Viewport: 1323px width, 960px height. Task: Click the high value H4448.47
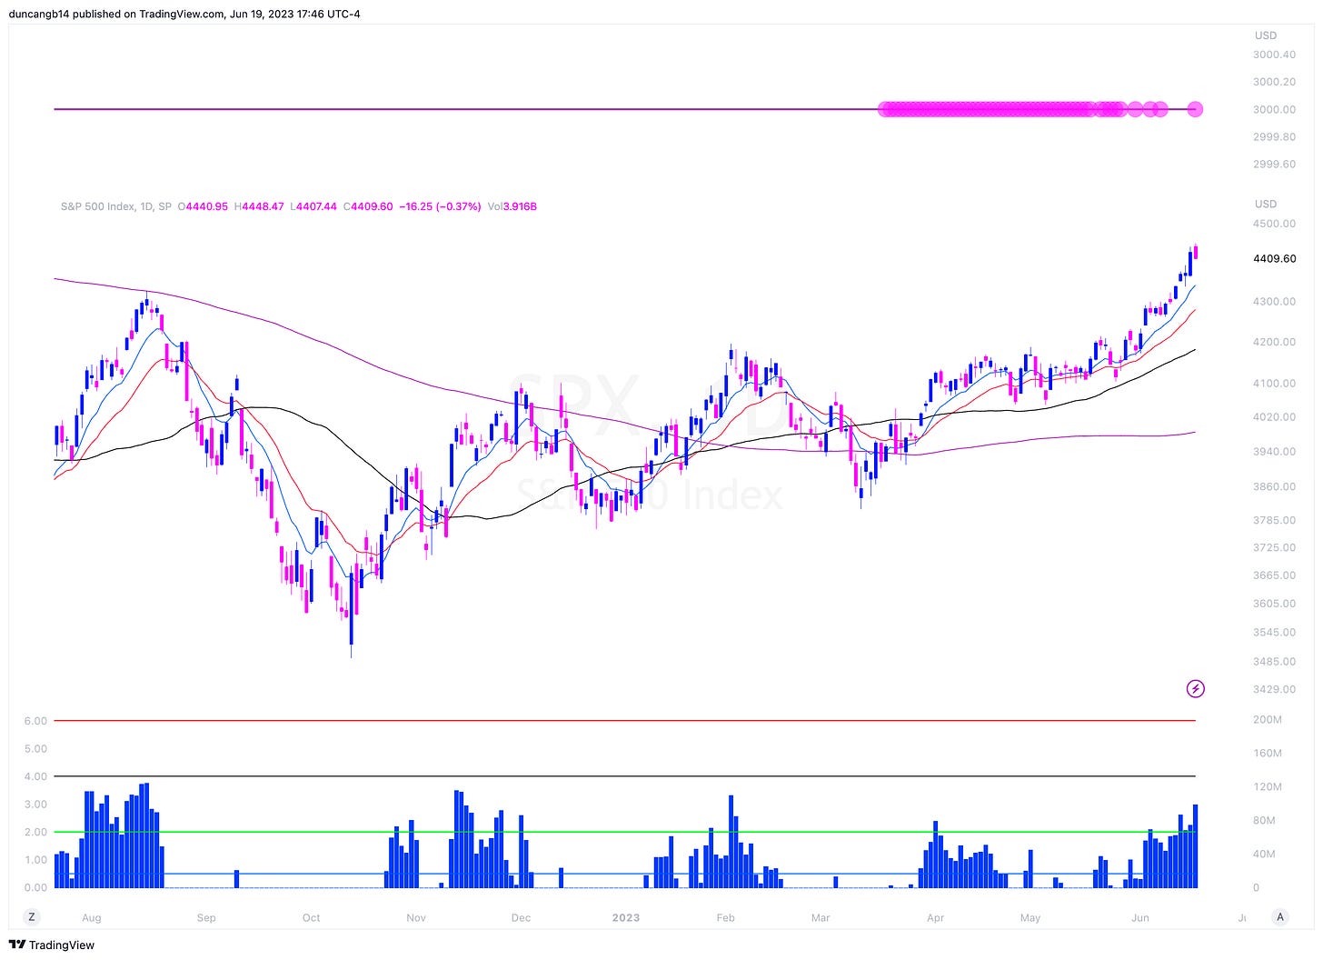coord(259,206)
